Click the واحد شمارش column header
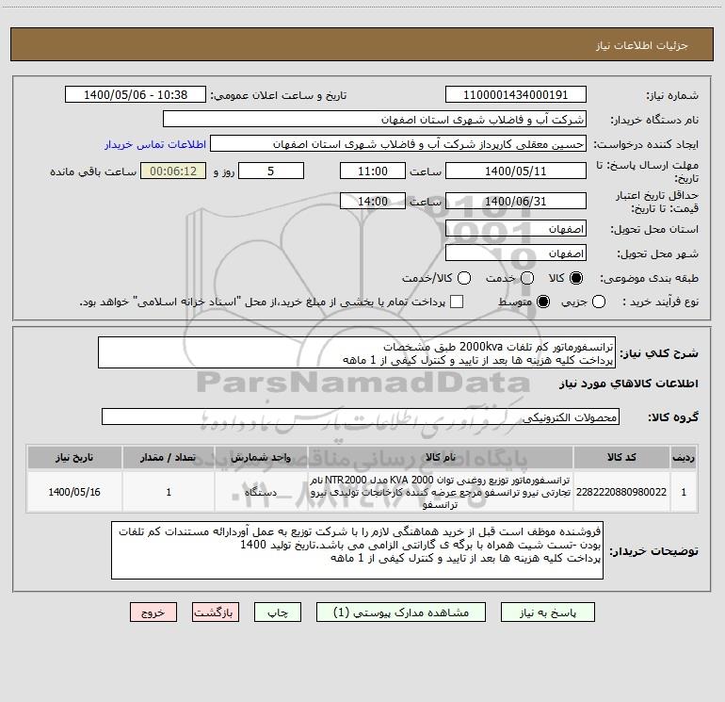The width and height of the screenshot is (725, 702). point(261,458)
